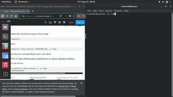Click the share link under answer
Image resolution: width=173 pixels, height=97 pixels.
pos(13,77)
